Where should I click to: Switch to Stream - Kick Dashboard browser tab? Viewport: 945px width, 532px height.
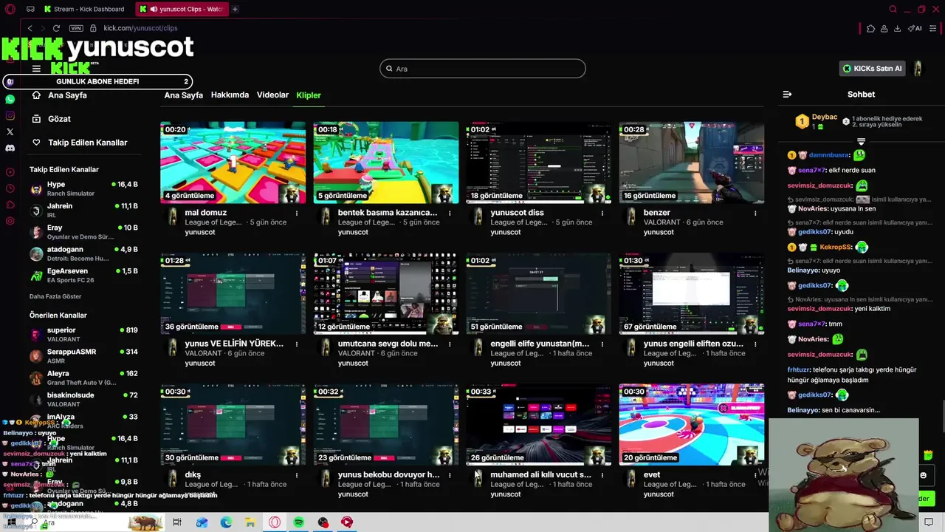tap(85, 9)
